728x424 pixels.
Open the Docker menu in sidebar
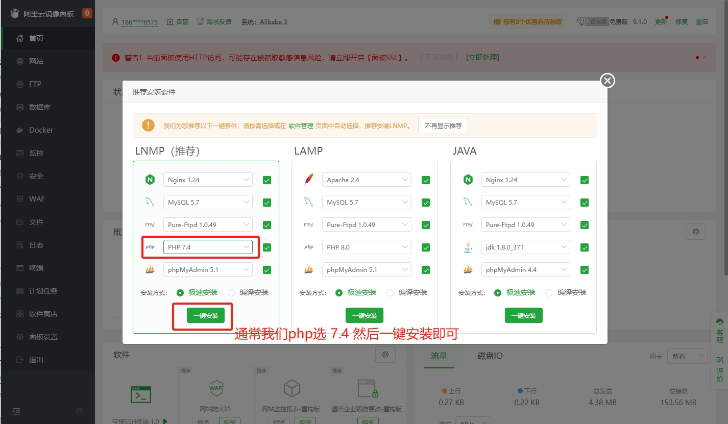tap(41, 130)
